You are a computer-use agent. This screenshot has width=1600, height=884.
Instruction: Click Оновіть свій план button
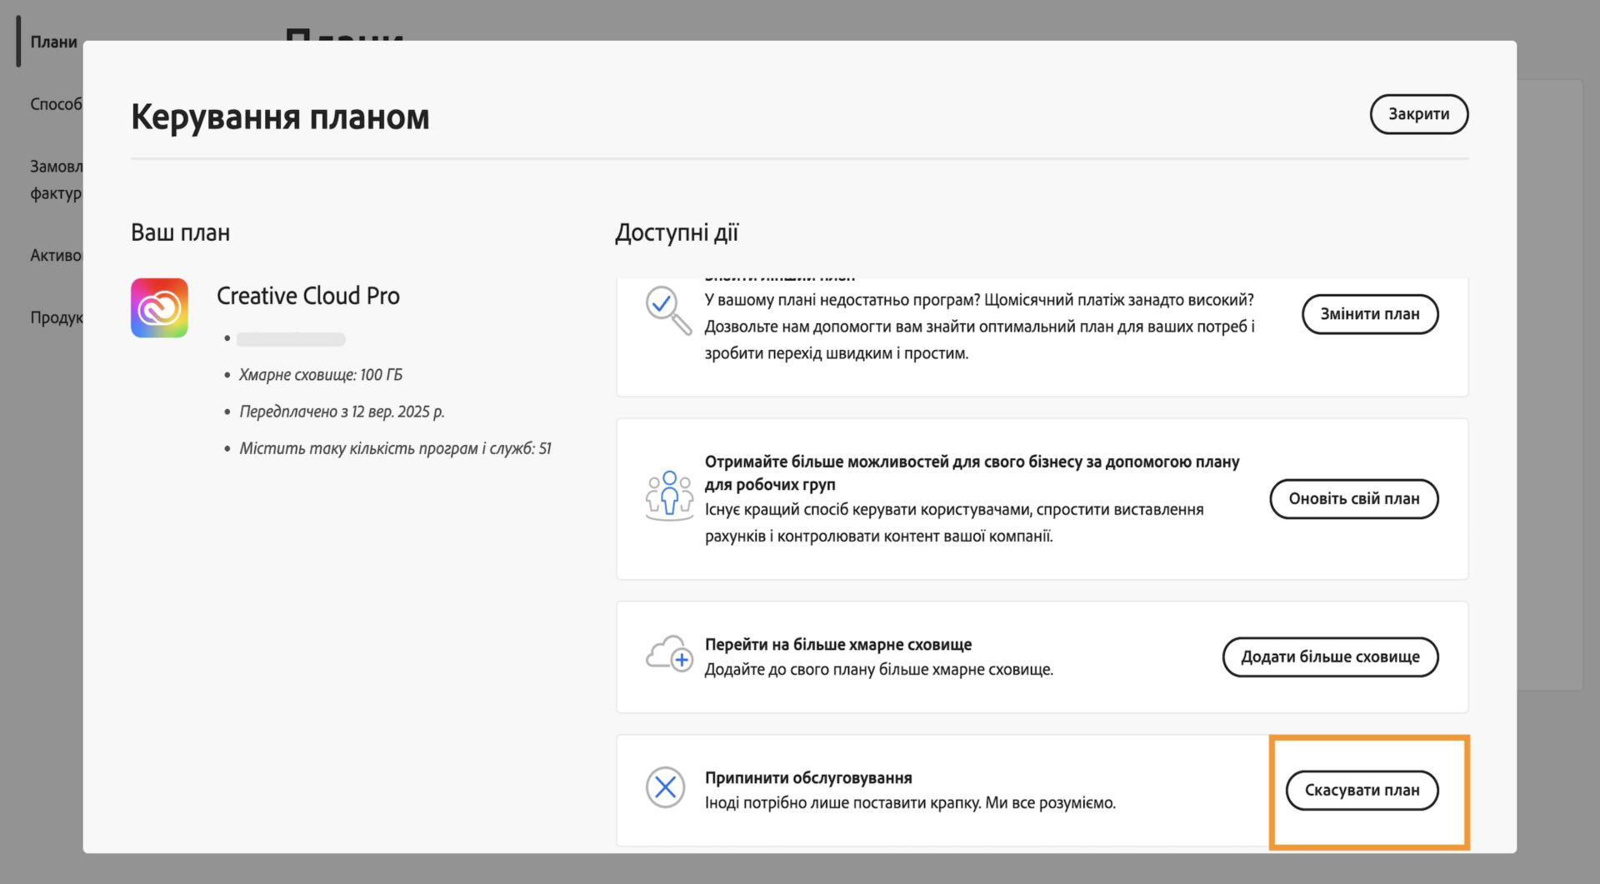click(1353, 498)
